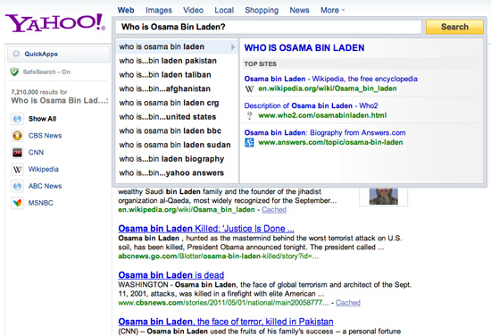The image size is (491, 336).
Task: Switch to the Local tab
Action: [224, 11]
